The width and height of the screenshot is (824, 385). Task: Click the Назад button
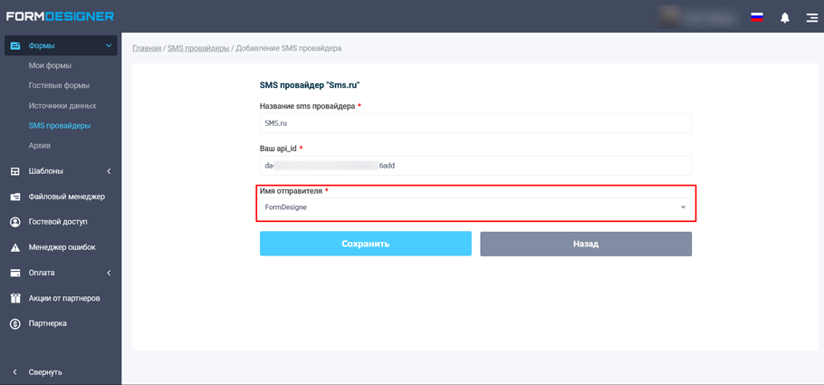(585, 244)
